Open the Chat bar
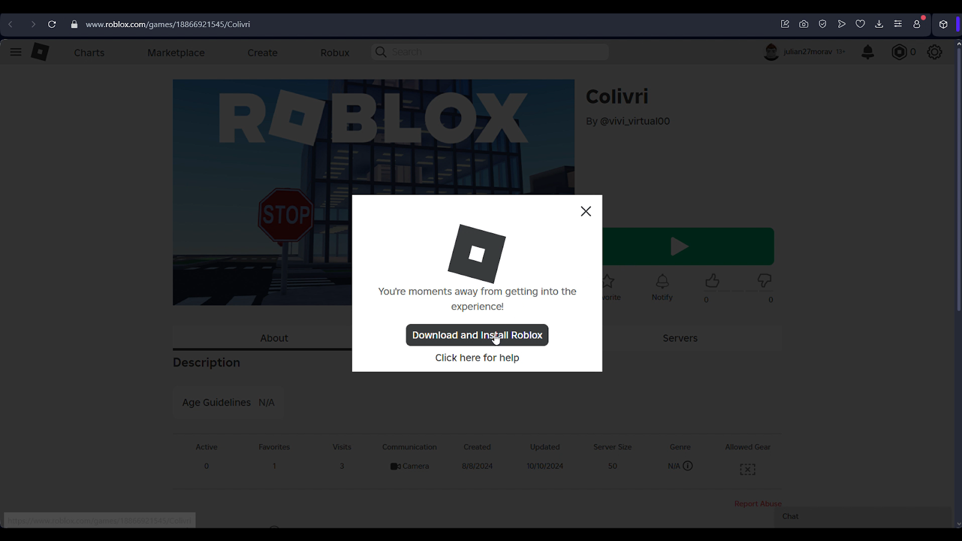This screenshot has height=541, width=962. pos(863,516)
